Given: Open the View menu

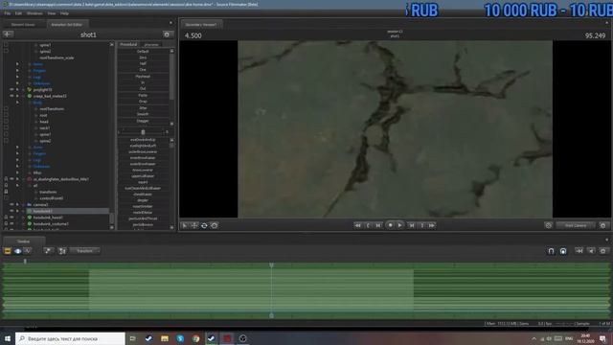Looking at the screenshot, I should [51, 13].
